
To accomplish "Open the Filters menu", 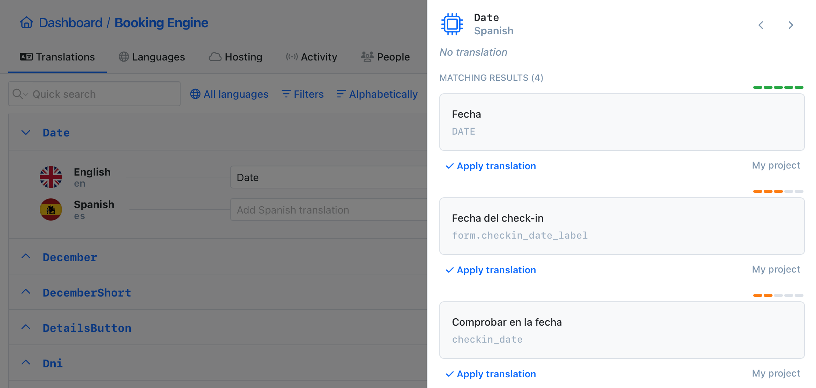I will point(303,94).
